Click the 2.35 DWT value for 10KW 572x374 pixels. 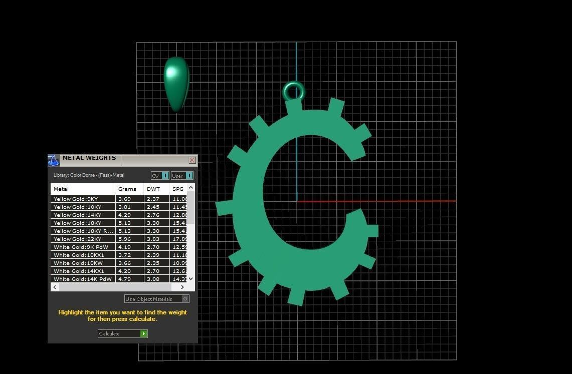click(x=153, y=263)
